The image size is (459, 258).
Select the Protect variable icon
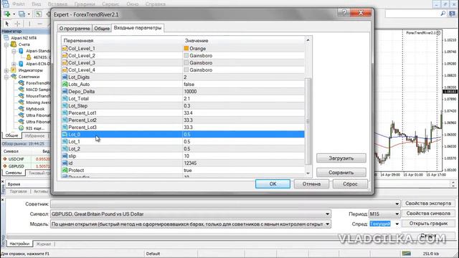(x=65, y=171)
